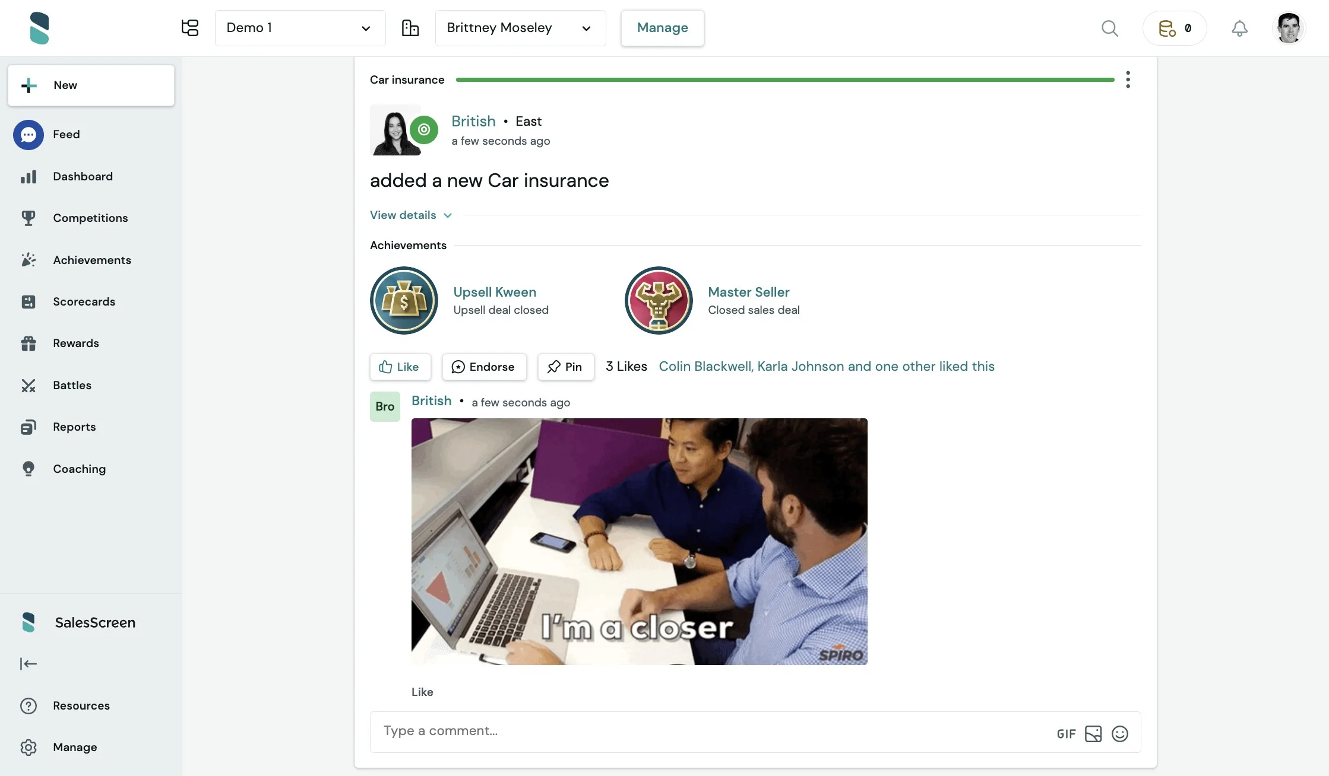Open notifications bell

point(1239,28)
